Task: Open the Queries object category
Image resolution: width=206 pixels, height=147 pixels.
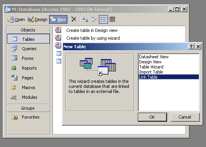Action: [28, 49]
